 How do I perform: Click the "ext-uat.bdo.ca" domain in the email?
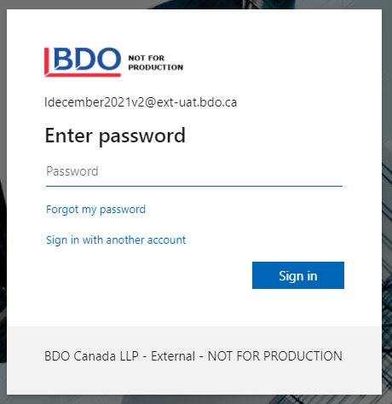(x=197, y=102)
